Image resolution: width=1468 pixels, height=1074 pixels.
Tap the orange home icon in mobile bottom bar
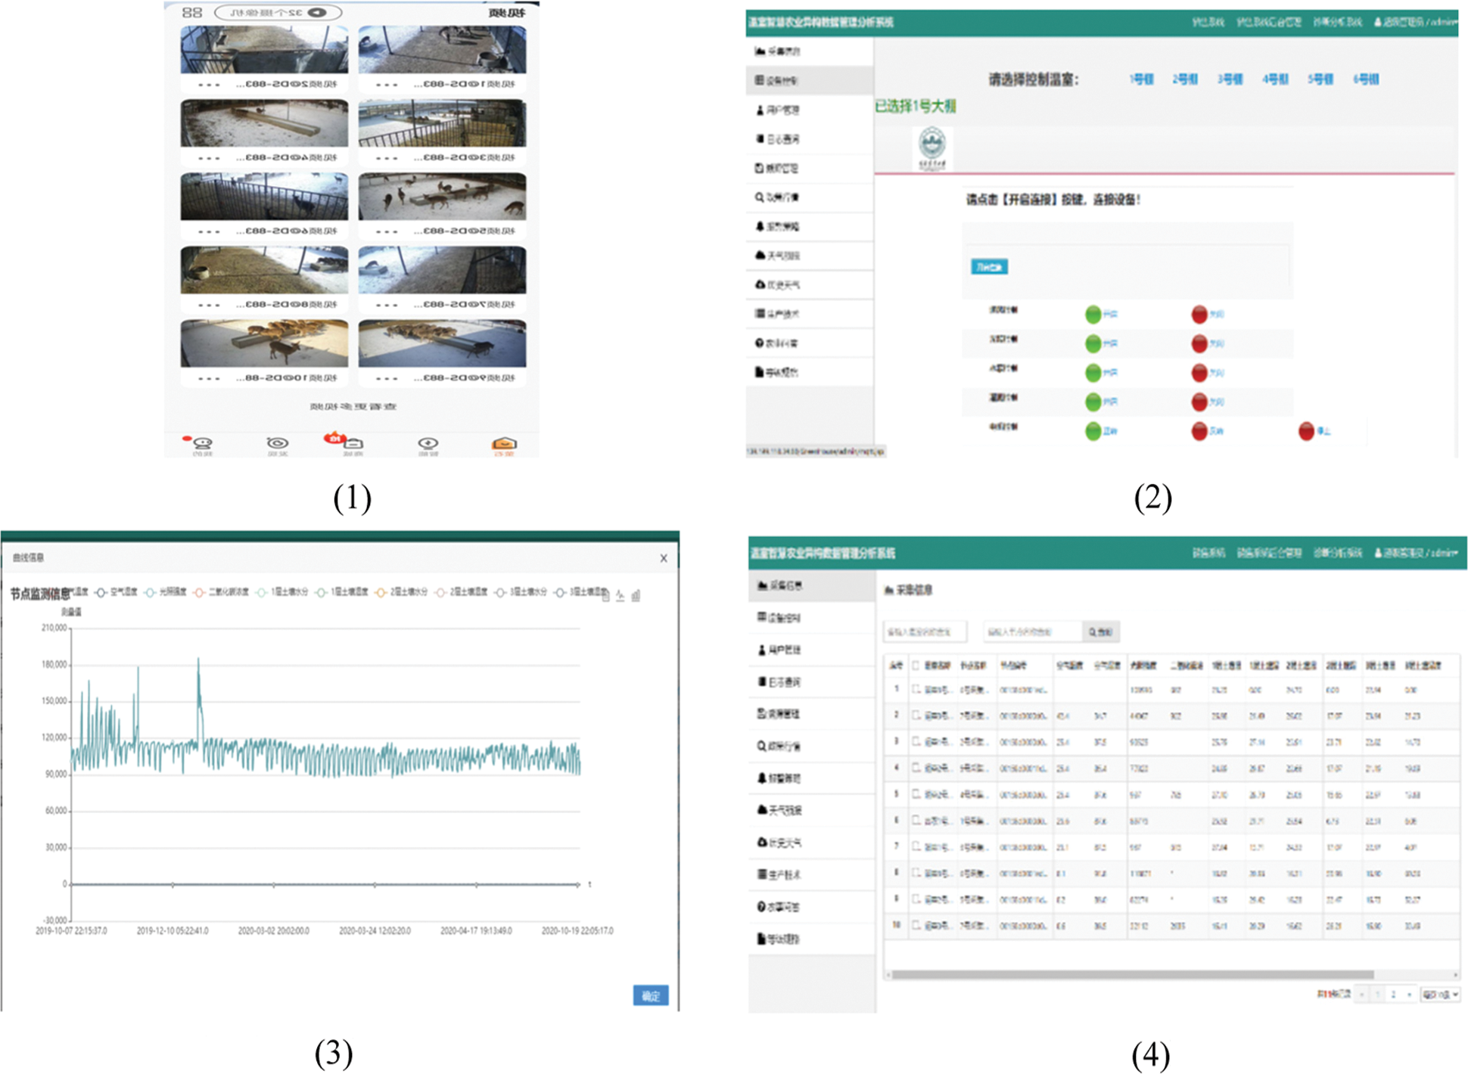point(504,444)
